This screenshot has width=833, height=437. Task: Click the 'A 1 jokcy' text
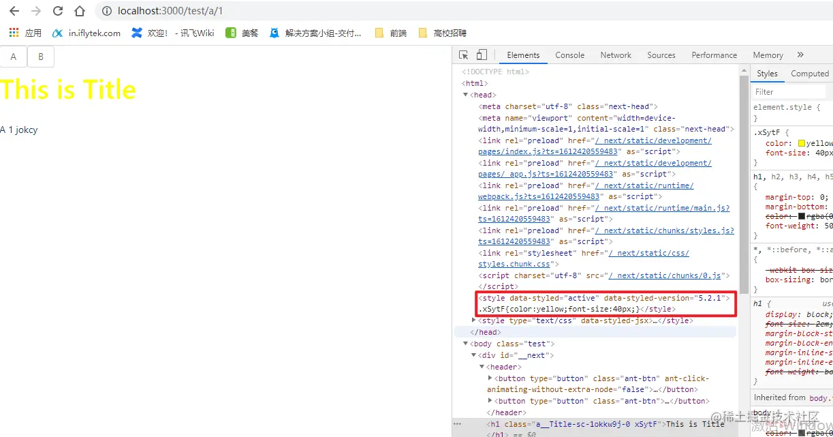point(19,130)
